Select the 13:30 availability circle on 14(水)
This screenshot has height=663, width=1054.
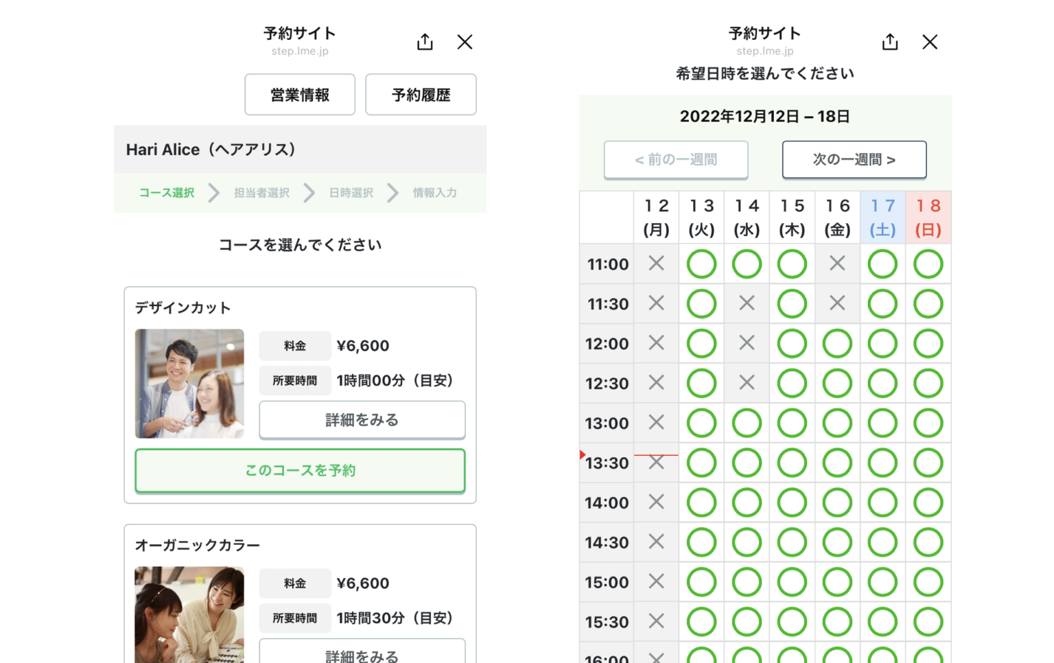(747, 462)
